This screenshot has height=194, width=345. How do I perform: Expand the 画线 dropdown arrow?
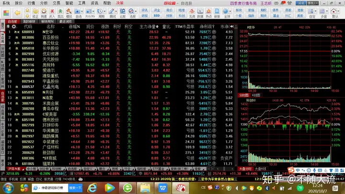(116, 11)
